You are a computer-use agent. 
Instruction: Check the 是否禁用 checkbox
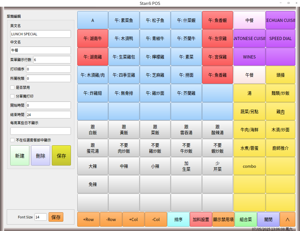12,87
